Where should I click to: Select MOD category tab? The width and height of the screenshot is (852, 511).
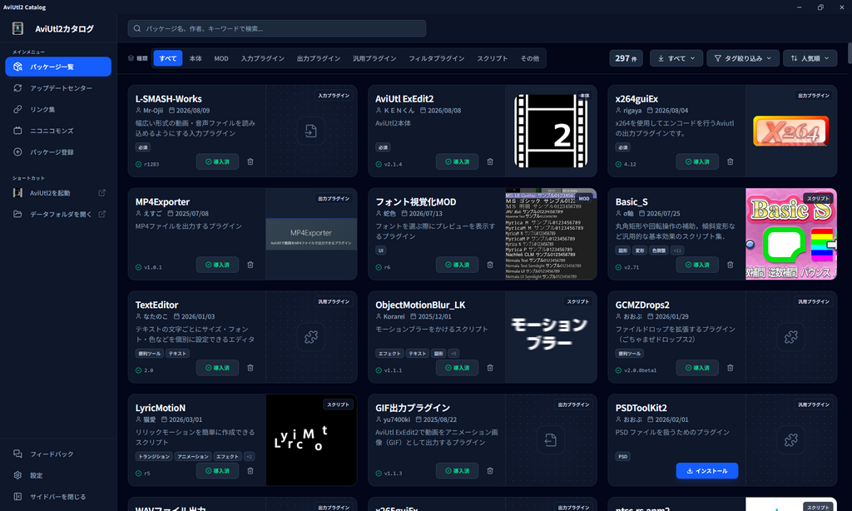[x=221, y=58]
